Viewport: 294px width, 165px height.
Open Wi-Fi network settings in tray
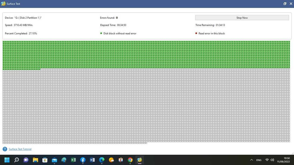coord(267,160)
